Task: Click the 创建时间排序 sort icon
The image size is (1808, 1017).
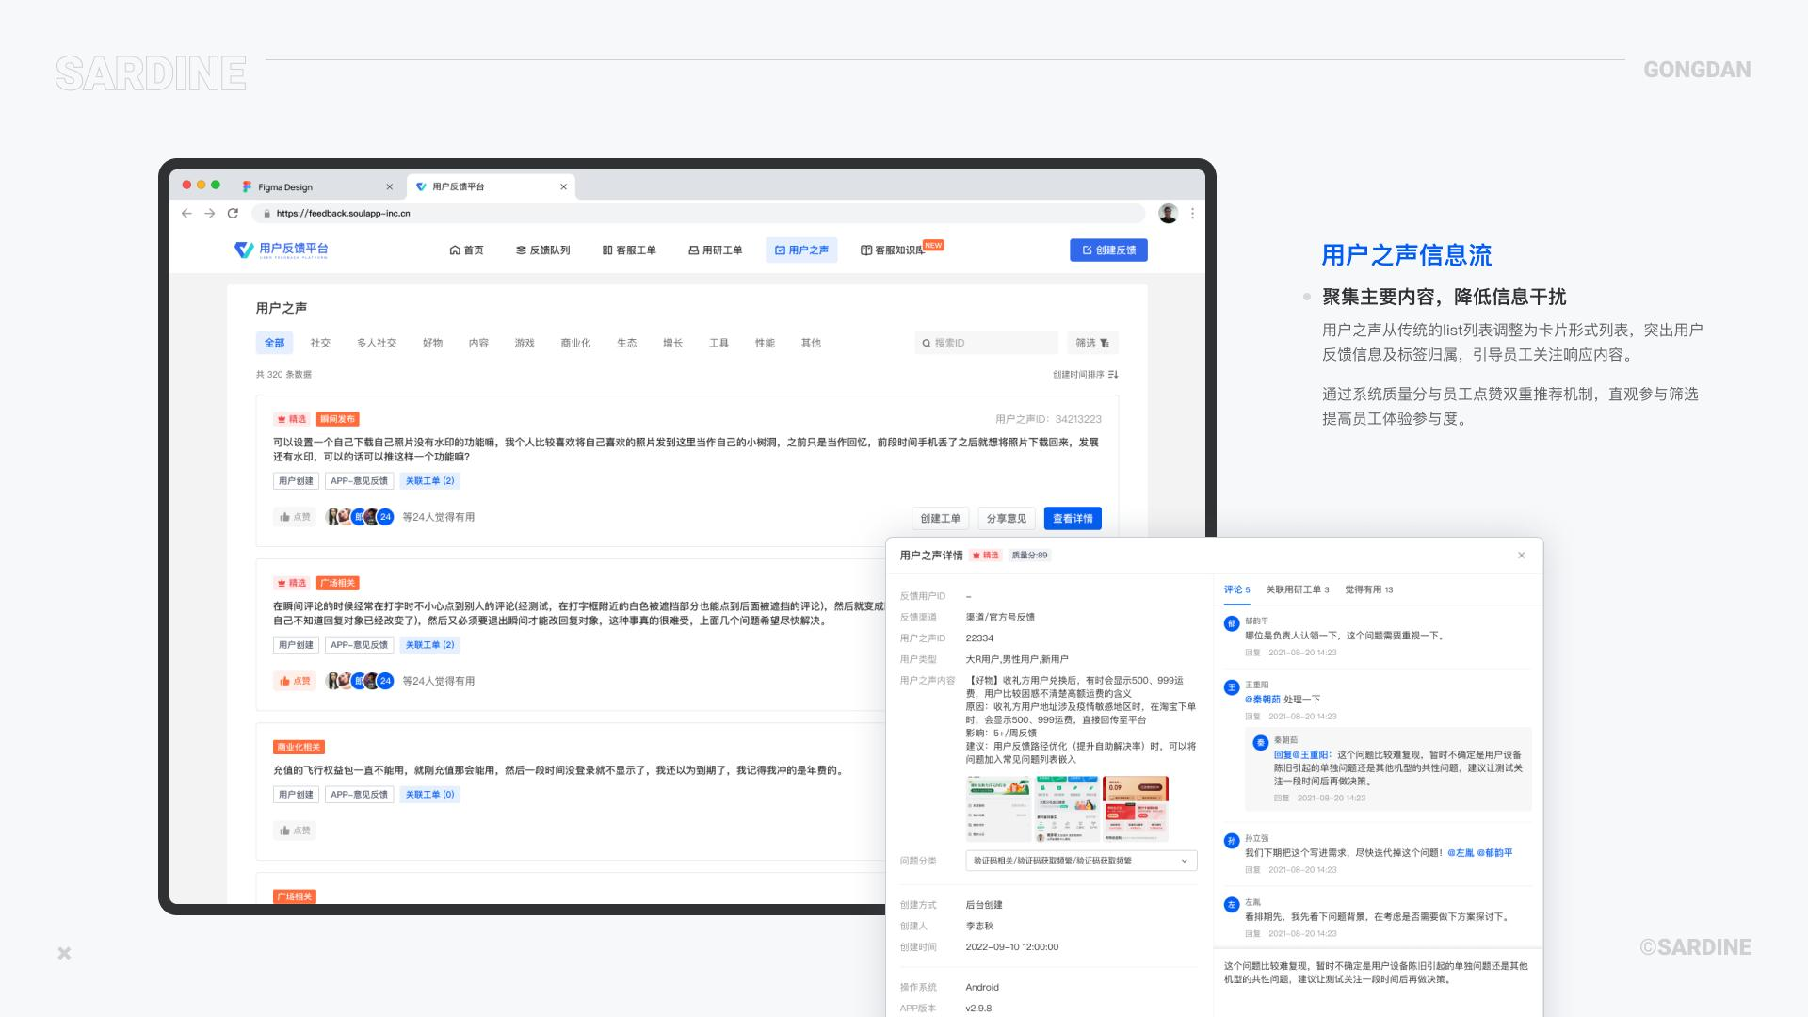Action: [x=1113, y=375]
